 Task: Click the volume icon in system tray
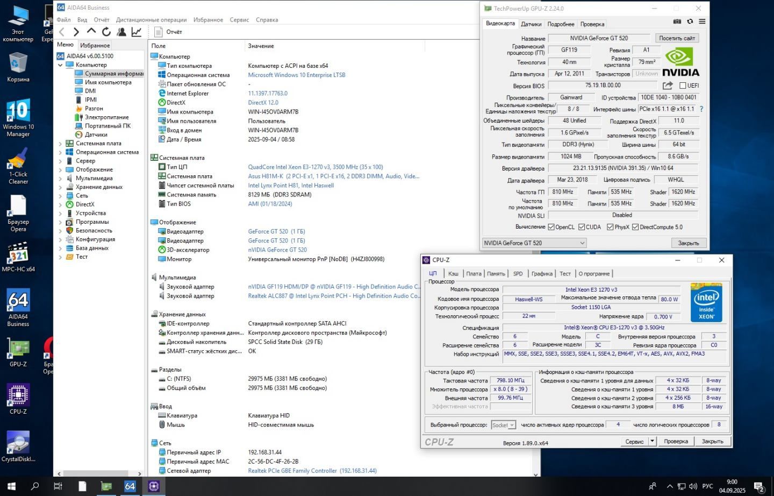point(693,486)
